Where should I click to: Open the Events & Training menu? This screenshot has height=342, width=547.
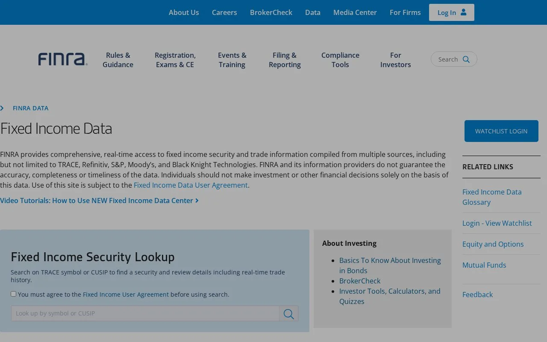pyautogui.click(x=232, y=60)
